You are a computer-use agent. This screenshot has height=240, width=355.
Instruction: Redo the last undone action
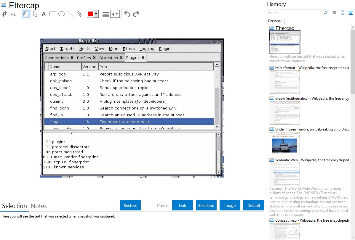coord(136,14)
